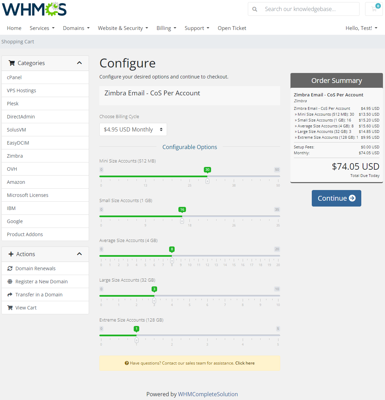This screenshot has width=385, height=400.
Task: Click the Domain Renewals refresh icon
Action: (10, 269)
